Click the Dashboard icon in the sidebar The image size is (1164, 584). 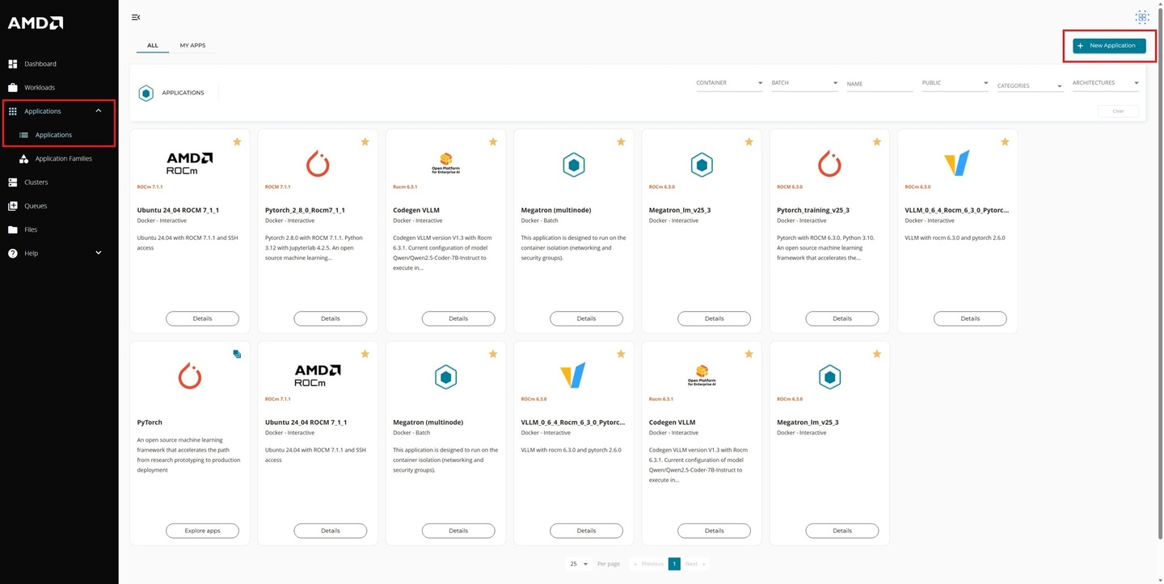pos(13,64)
